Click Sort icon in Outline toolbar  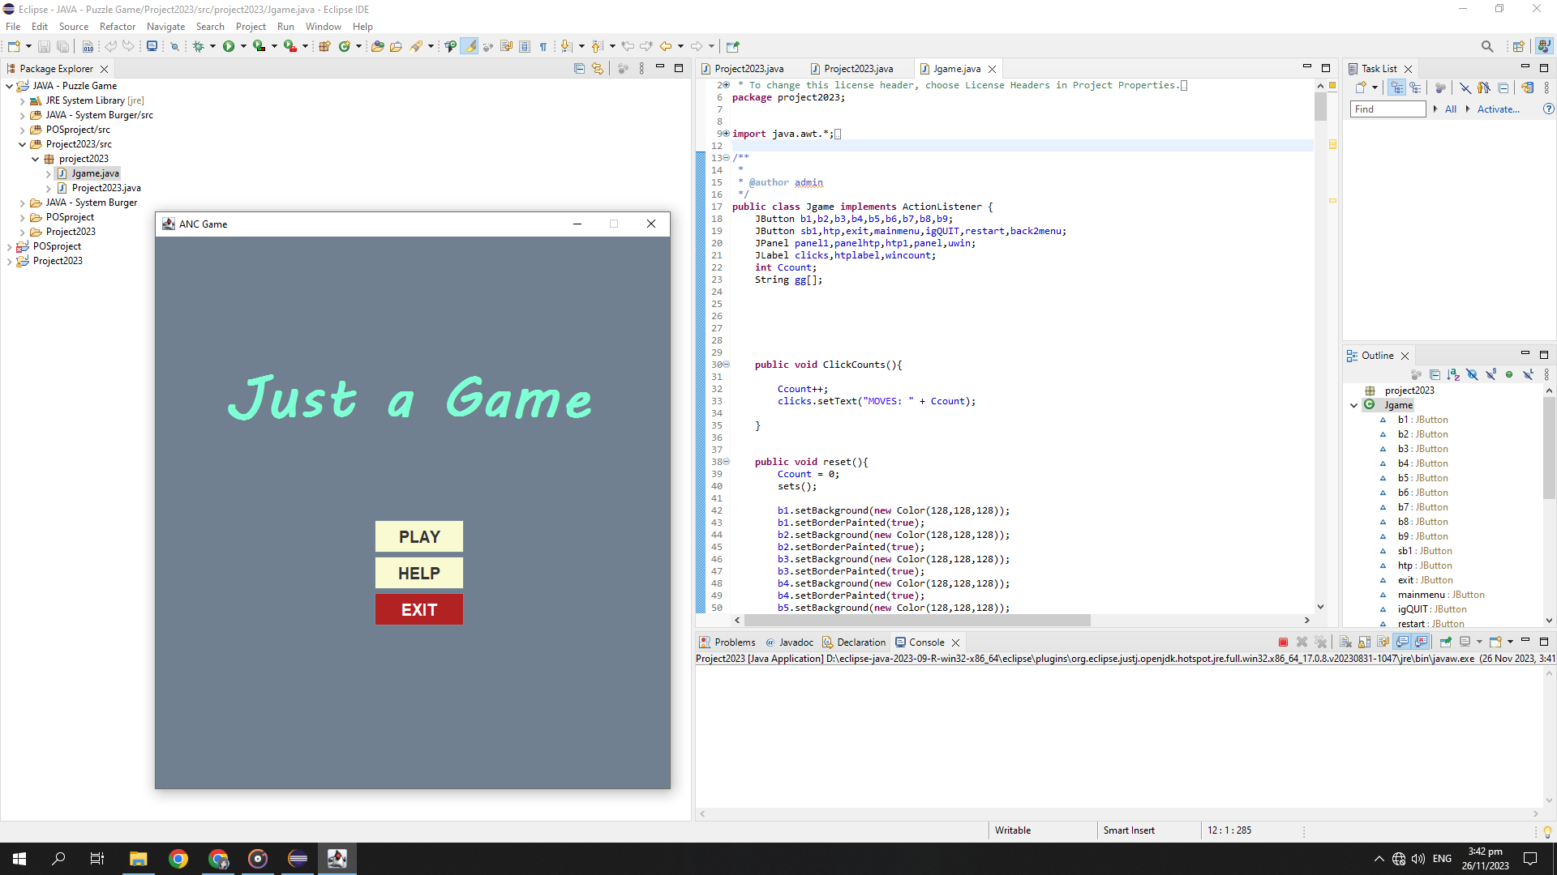pyautogui.click(x=1453, y=374)
